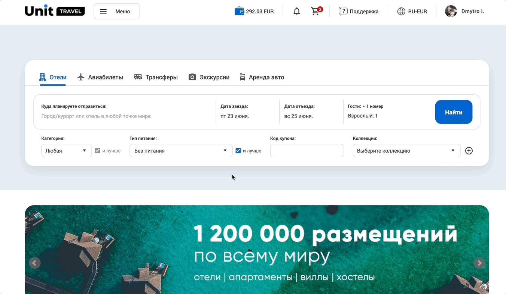Click the destination search field
The image size is (506, 294).
point(124,116)
